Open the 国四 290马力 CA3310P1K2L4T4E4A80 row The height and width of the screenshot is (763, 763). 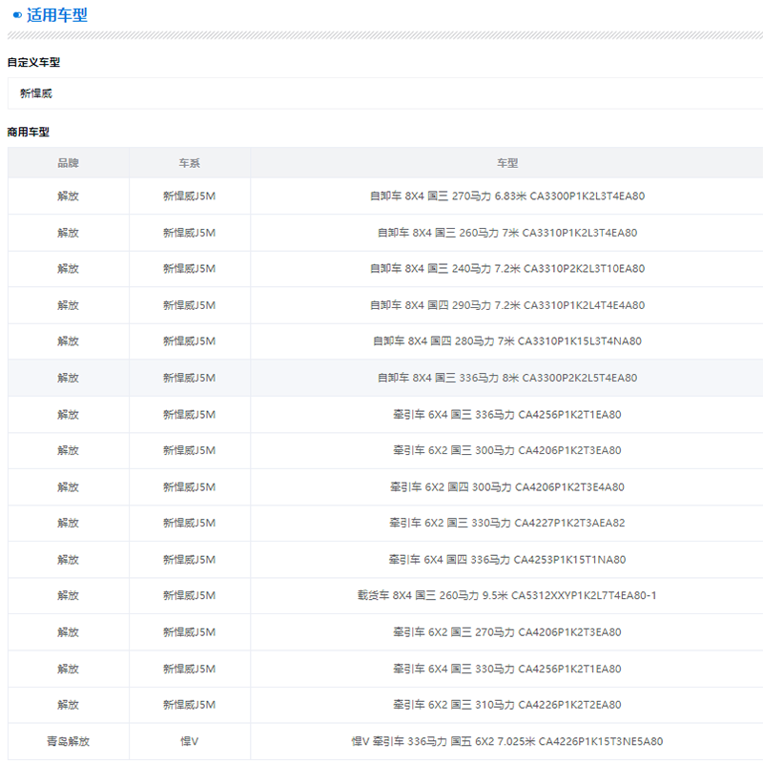coord(506,305)
